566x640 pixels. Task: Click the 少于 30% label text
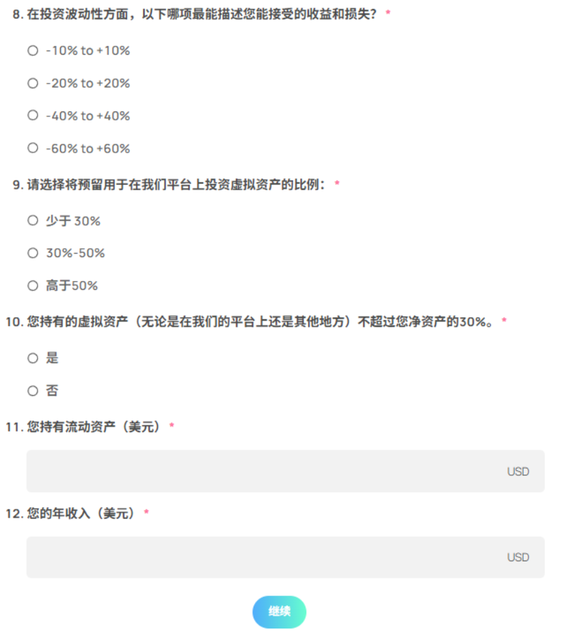(73, 221)
